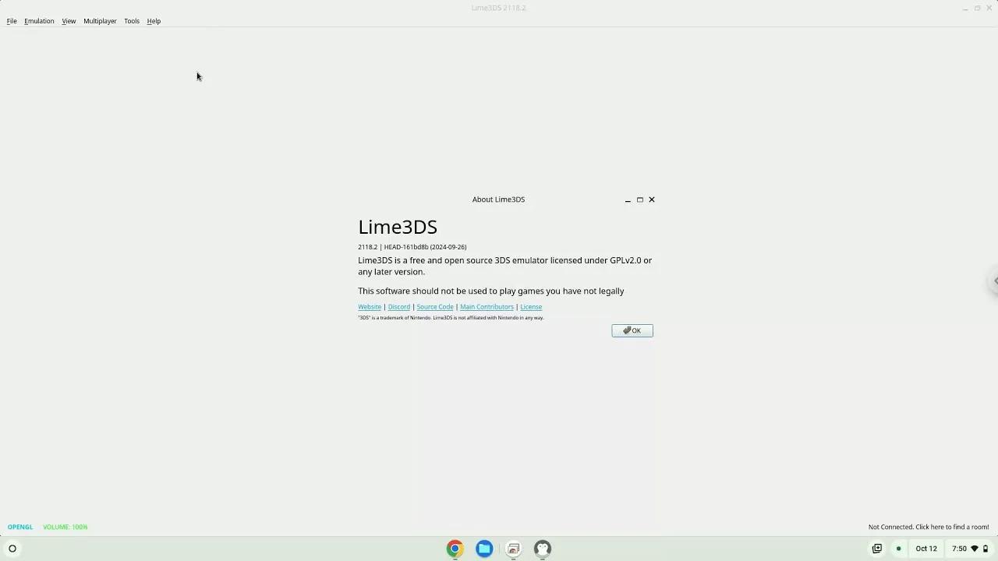Open the Oct 12 date calendar
The height and width of the screenshot is (561, 998).
pos(926,549)
